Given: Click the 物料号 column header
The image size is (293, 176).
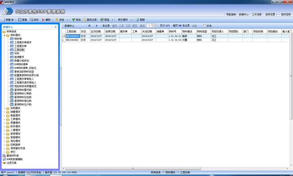Looking at the screenshot, I should 175,31.
